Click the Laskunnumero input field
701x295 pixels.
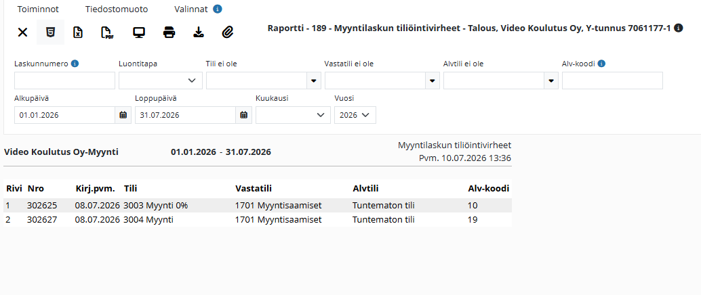[x=65, y=81]
